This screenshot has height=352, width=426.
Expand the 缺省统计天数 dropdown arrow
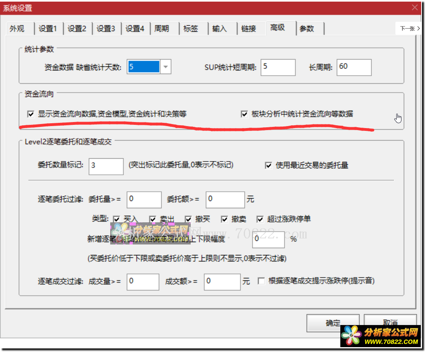coord(165,66)
